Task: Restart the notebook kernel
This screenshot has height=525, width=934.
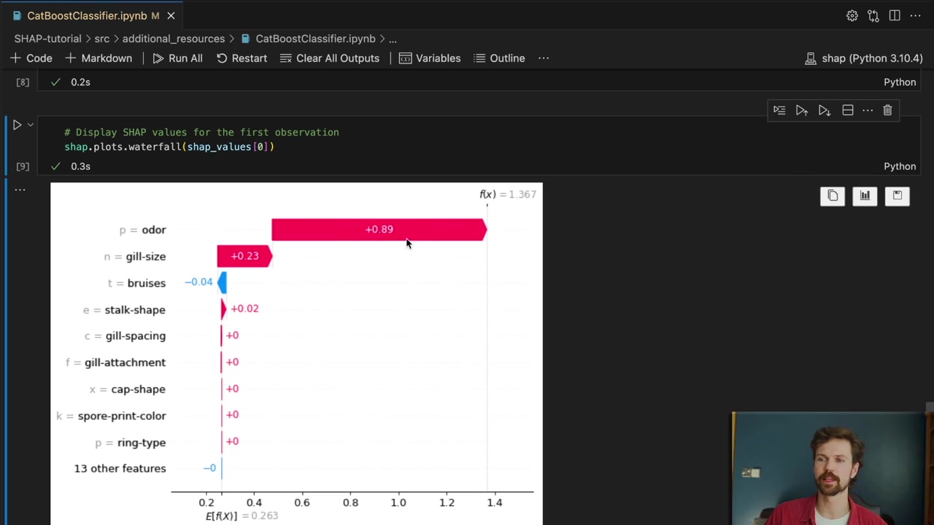Action: pyautogui.click(x=242, y=58)
